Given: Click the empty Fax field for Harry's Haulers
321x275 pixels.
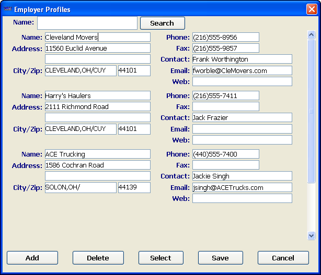Looking at the screenshot, I should 225,106.
